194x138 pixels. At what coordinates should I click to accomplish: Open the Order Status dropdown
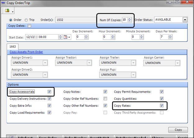click(x=185, y=20)
